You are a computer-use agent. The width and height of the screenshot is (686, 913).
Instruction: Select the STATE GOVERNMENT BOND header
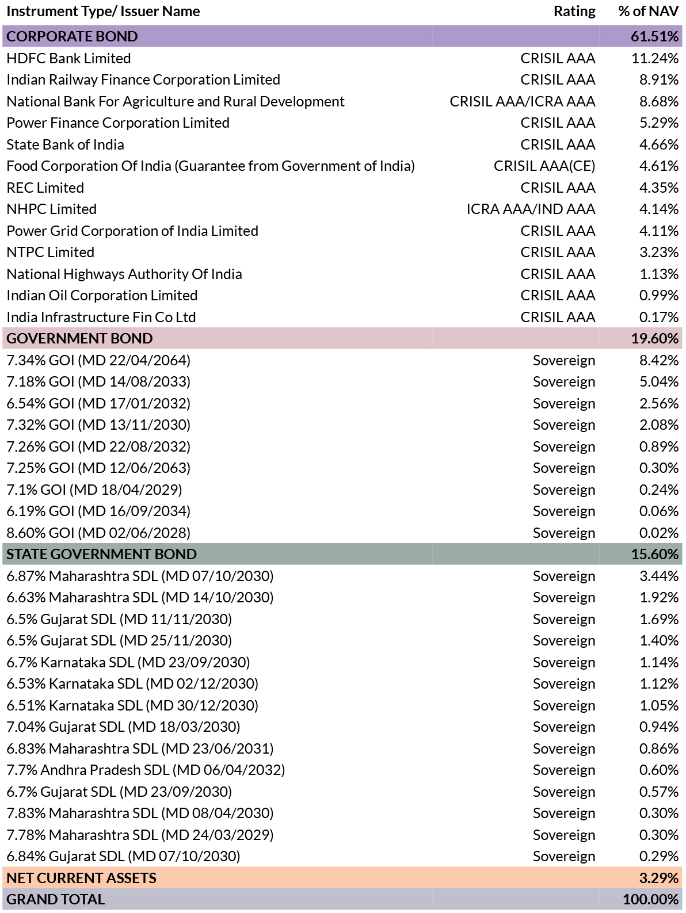pos(342,554)
